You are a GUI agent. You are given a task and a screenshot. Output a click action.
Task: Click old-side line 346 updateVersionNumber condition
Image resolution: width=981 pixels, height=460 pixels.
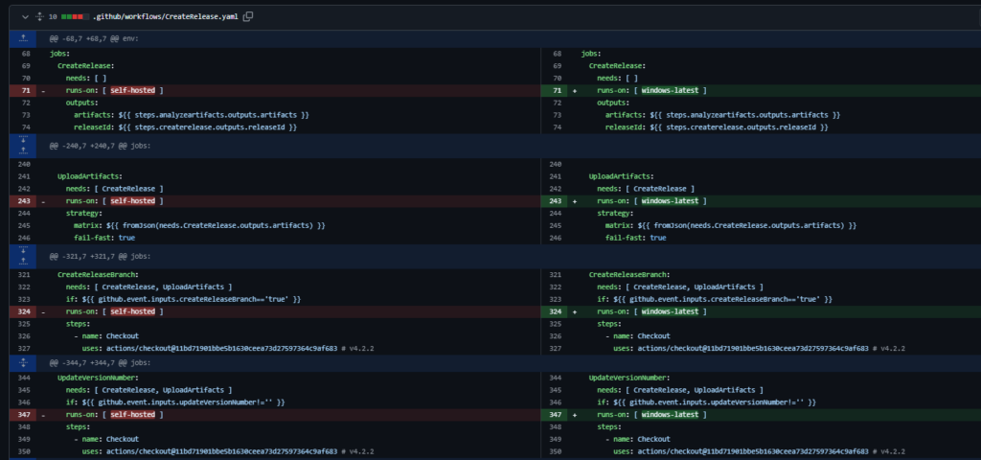[x=175, y=402]
